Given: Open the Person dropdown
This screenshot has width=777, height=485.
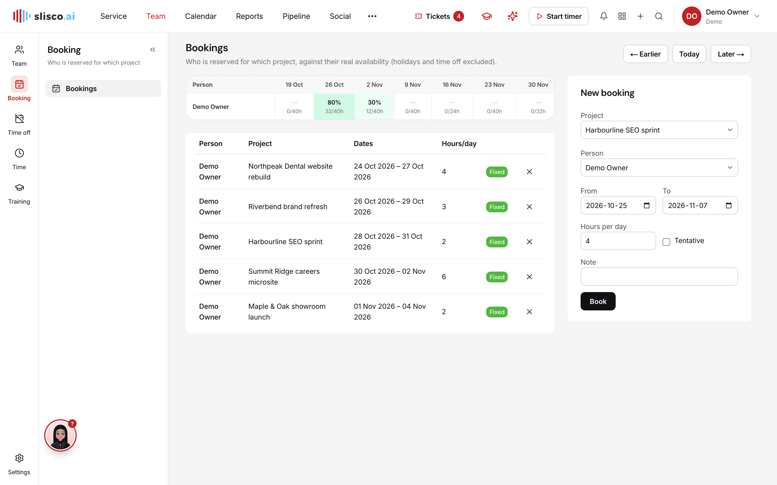Looking at the screenshot, I should [x=659, y=167].
